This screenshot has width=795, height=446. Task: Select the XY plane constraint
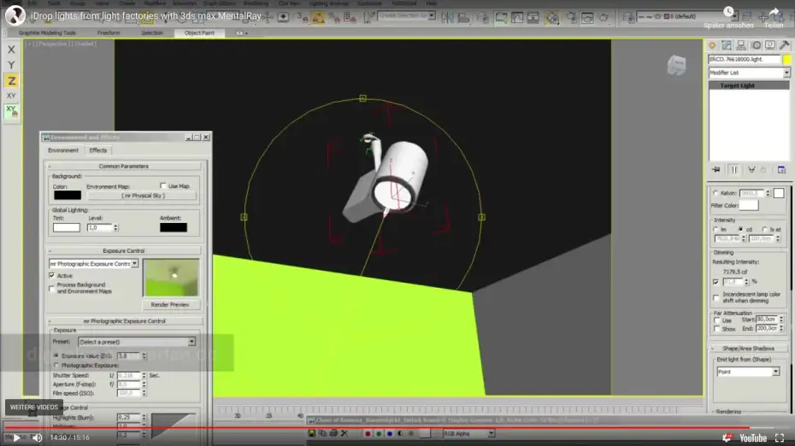pyautogui.click(x=11, y=96)
